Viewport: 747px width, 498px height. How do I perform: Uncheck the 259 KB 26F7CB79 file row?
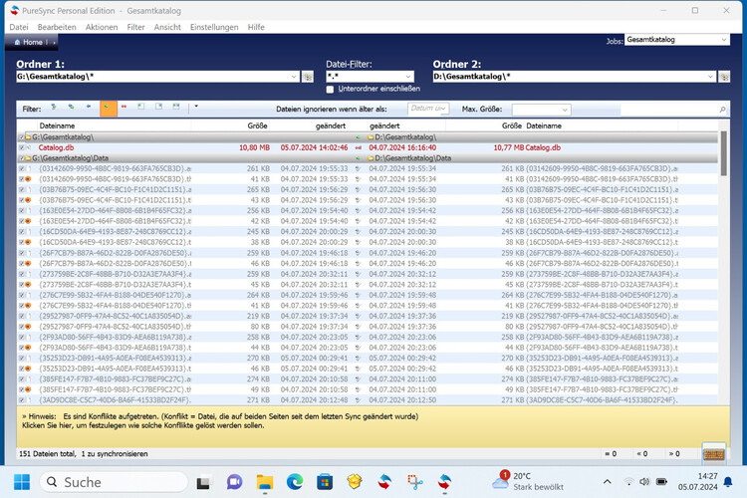click(22, 253)
